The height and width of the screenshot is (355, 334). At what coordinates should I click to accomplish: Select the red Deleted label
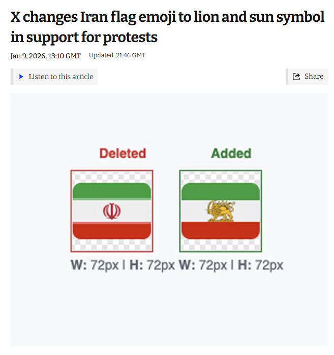point(123,153)
